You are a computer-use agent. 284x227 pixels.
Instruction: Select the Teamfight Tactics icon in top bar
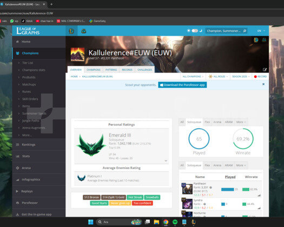click(x=83, y=31)
